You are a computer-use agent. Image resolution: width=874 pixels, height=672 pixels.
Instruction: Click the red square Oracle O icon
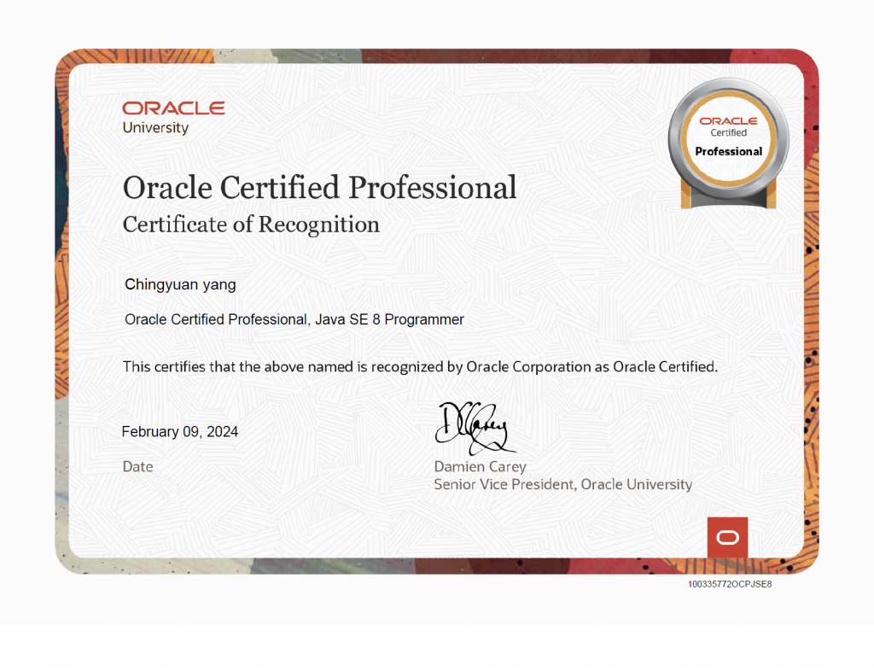727,537
